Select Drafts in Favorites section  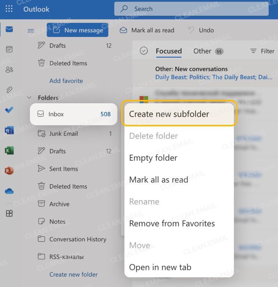tap(74, 45)
